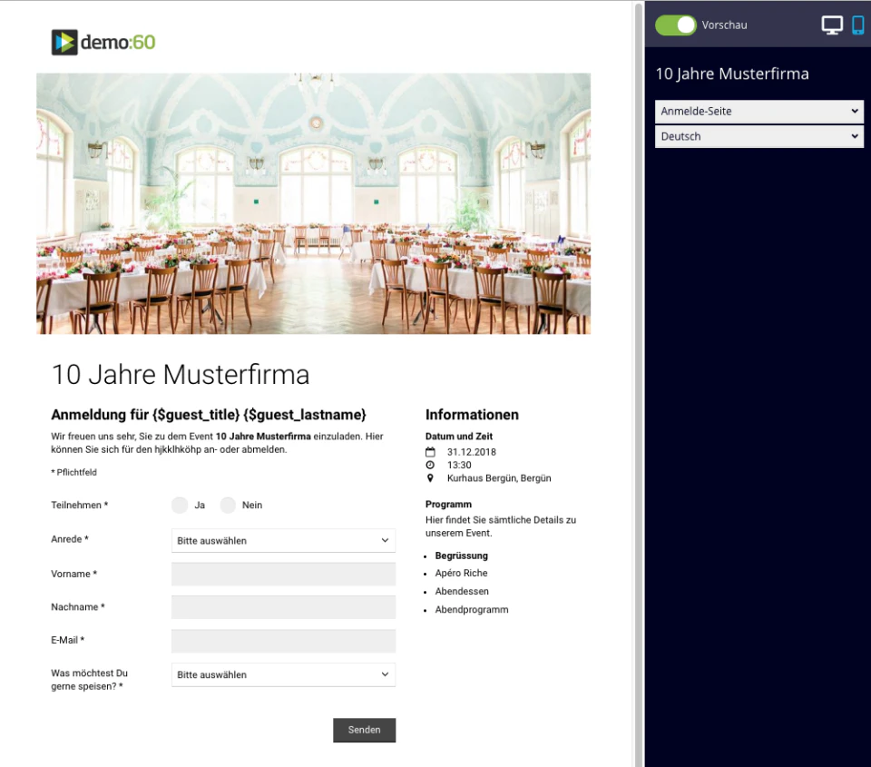This screenshot has height=767, width=871.
Task: Select the Ja radio button for Teilnehmen
Action: coord(180,505)
